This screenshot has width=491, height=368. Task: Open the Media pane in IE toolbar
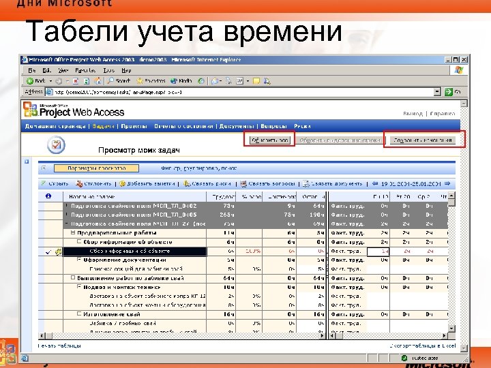181,80
